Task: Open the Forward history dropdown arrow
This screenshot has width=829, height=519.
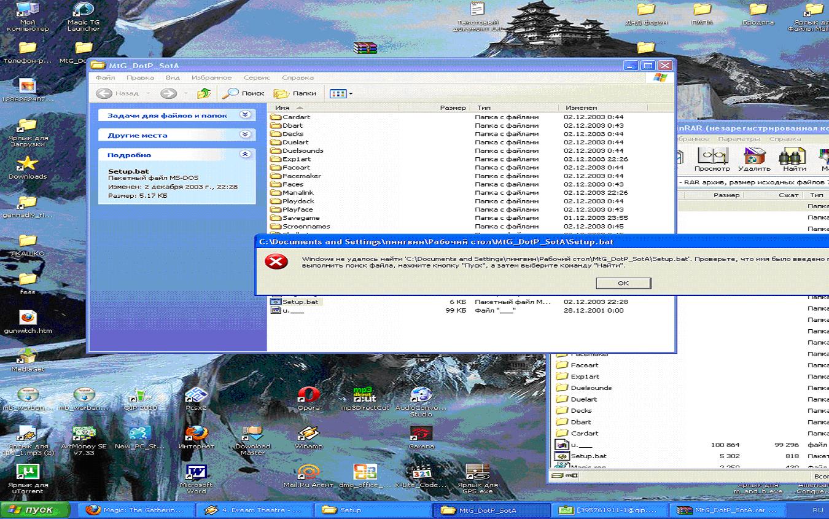Action: pos(185,93)
